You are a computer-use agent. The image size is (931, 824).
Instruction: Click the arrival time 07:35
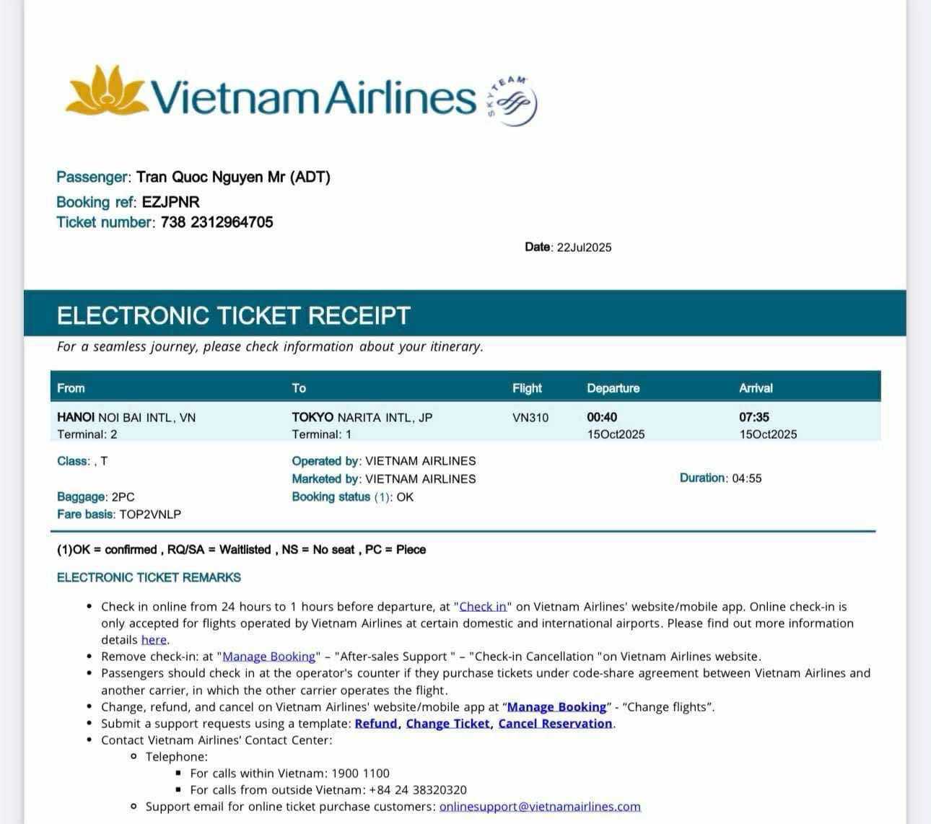tap(754, 417)
